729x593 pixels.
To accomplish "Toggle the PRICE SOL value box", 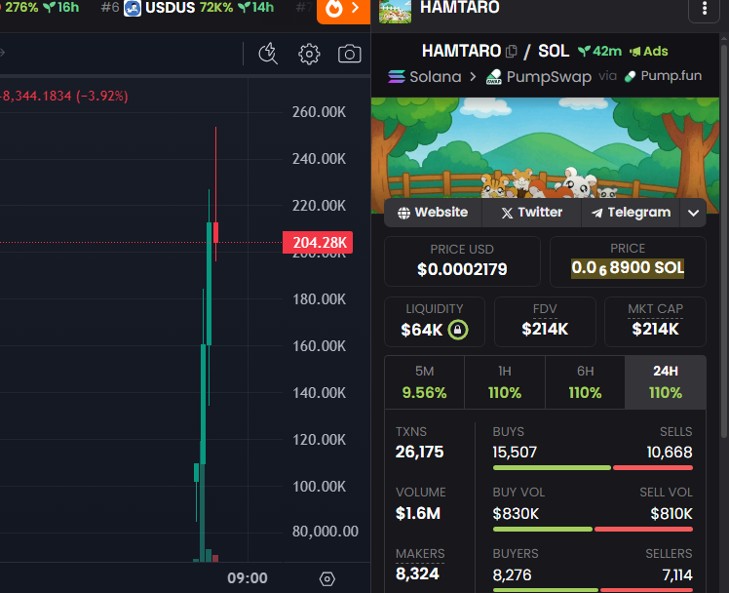I will [x=628, y=261].
